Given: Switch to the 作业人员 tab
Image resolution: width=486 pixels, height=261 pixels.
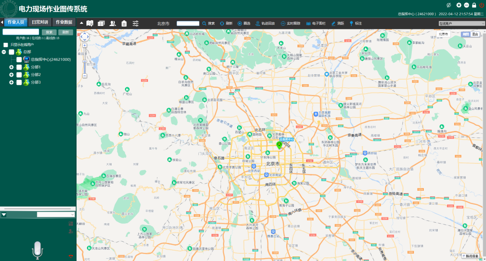Looking at the screenshot, I should click(16, 22).
